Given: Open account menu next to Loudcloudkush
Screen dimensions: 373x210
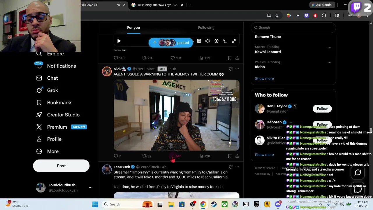Looking at the screenshot, I should (x=91, y=188).
